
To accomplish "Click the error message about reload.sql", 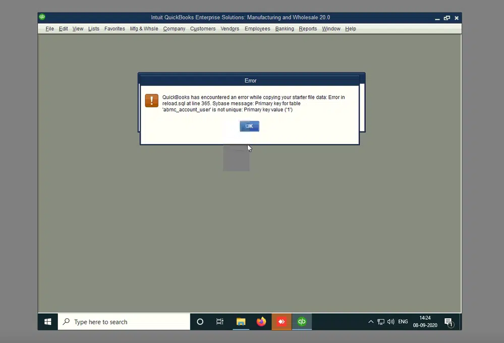I will click(x=253, y=103).
